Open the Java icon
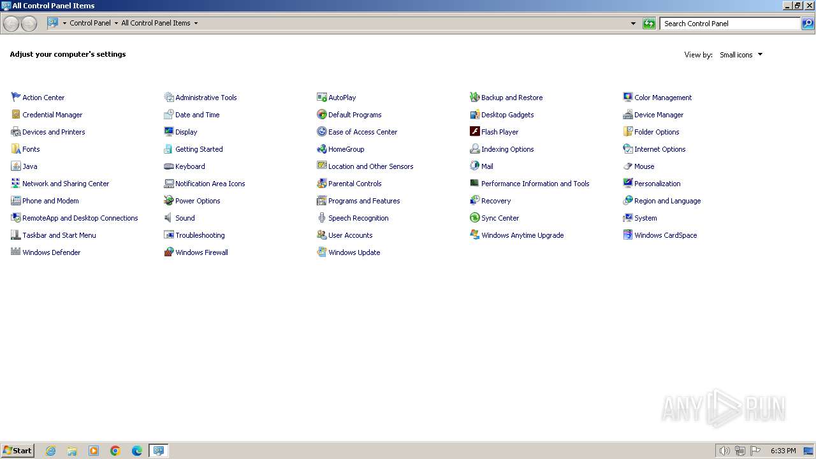Viewport: 816px width, 459px height. click(x=16, y=166)
